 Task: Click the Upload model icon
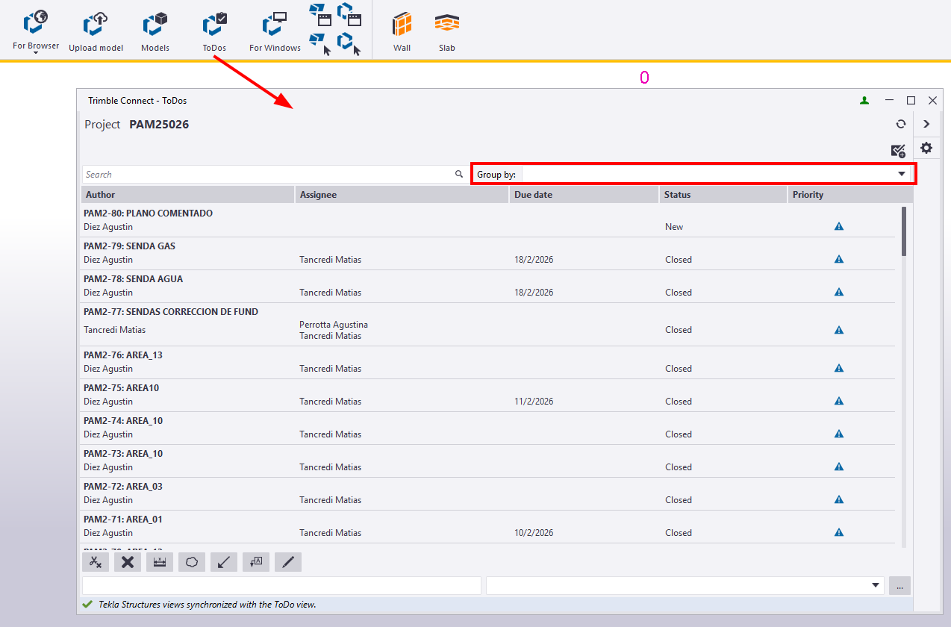pyautogui.click(x=96, y=31)
